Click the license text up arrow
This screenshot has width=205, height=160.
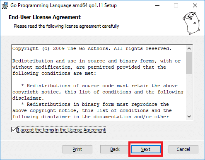tap(189, 48)
